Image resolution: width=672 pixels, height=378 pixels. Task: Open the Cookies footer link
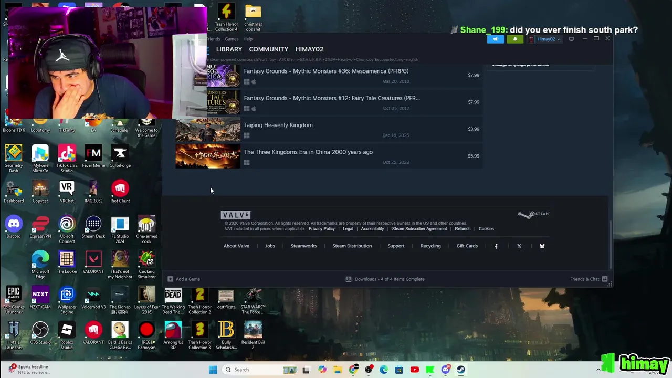click(486, 229)
